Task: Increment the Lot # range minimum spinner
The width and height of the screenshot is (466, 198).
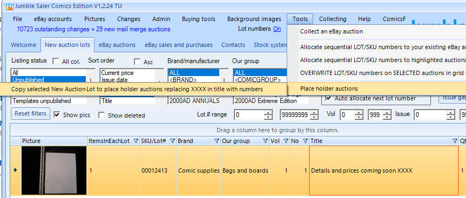Action: click(x=268, y=112)
